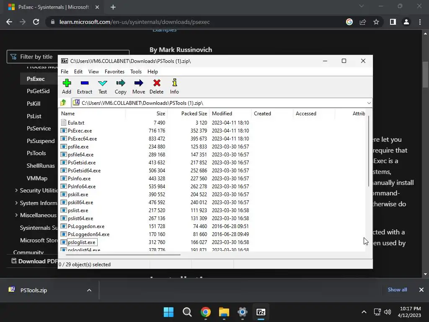The width and height of the screenshot is (429, 322).
Task: Open the Edit menu in 7-Zip
Action: [x=78, y=71]
